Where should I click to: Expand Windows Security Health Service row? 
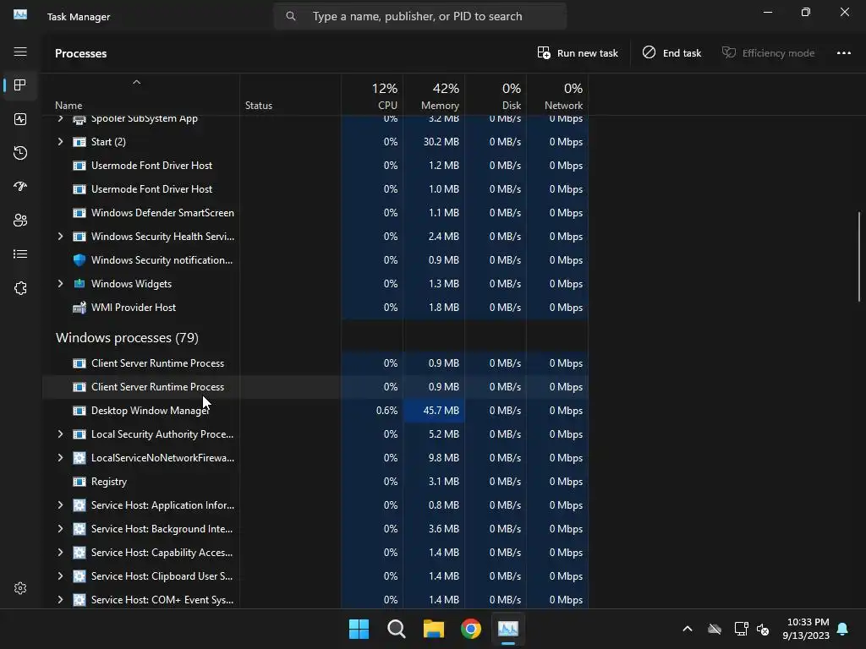(60, 237)
